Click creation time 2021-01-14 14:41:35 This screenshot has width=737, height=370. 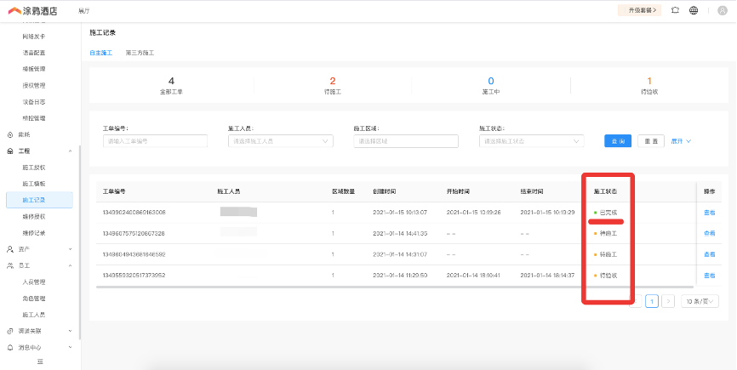(400, 233)
